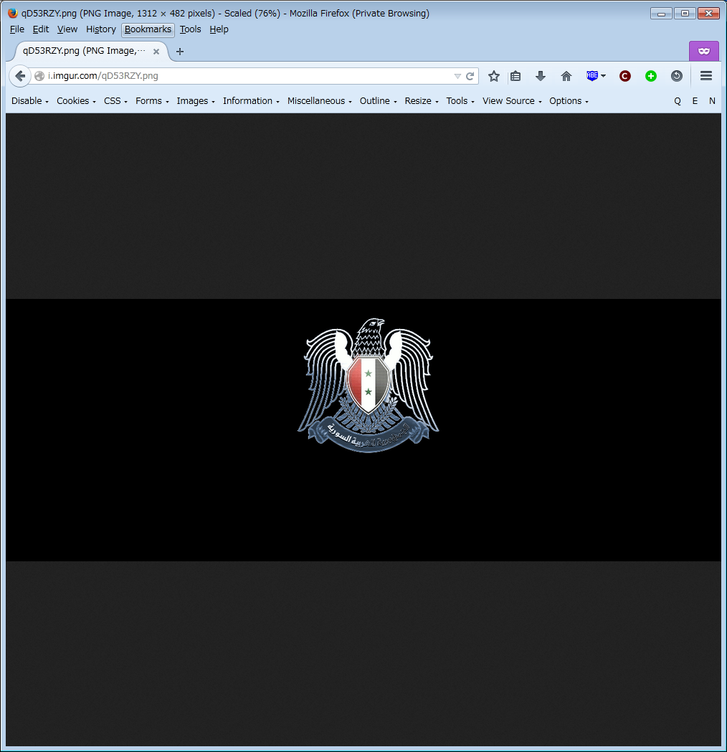Screen dimensions: 727x752
Task: Click the E toolbar button
Action: [x=695, y=100]
